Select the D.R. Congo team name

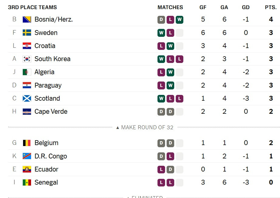click(51, 156)
